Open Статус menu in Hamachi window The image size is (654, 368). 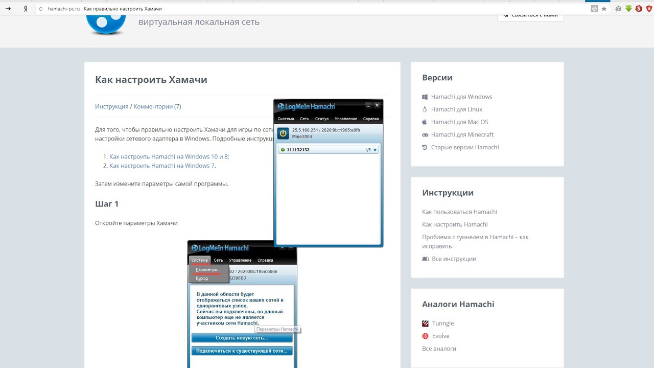coord(322,119)
